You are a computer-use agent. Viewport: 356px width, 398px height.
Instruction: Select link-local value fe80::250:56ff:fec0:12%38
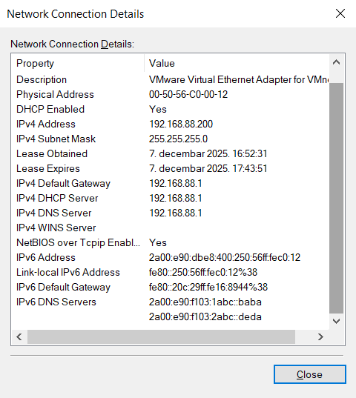tap(203, 272)
